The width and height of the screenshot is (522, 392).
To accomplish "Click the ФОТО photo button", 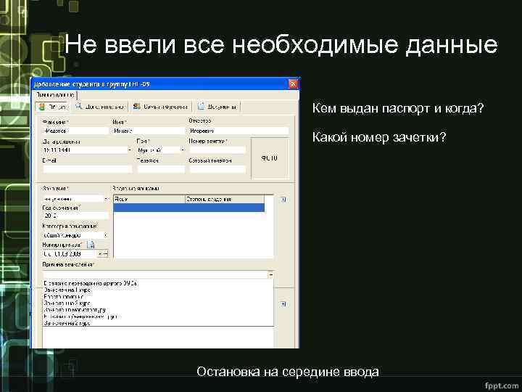I will click(269, 158).
